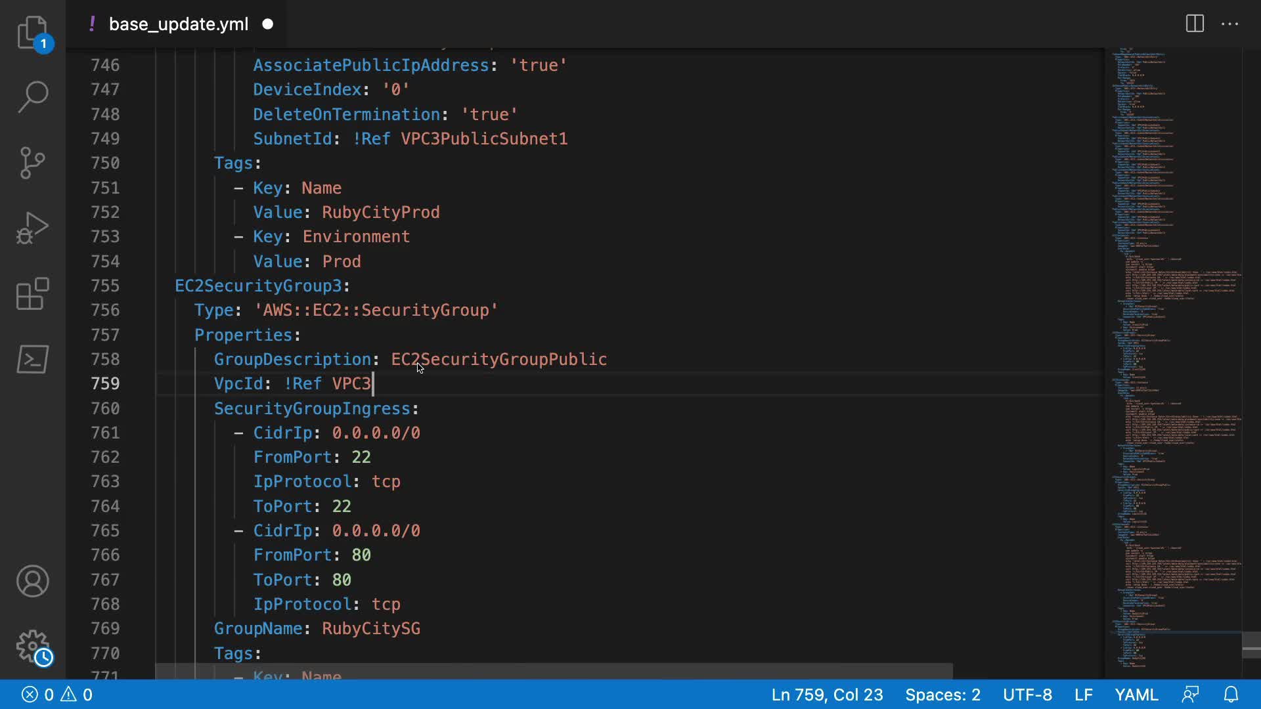
Task: Open Run and Debug view
Action: click(32, 228)
